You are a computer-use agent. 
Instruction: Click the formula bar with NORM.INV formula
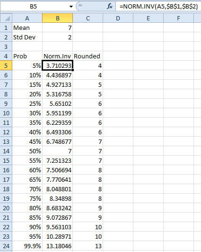(x=158, y=7)
